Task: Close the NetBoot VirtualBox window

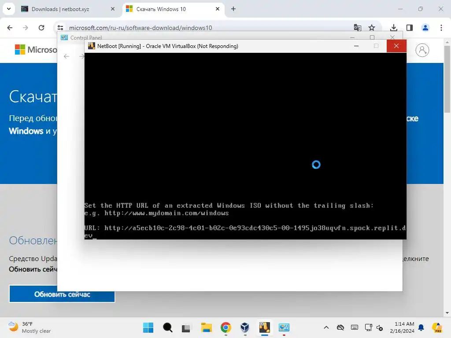Action: click(396, 46)
